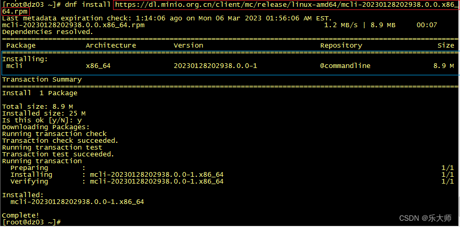Screen dimensions: 460x227
Task: Click the 'Version' column header
Action: [188, 46]
